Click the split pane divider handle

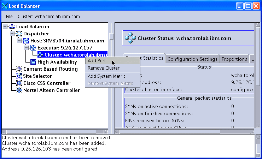[x=111, y=36]
